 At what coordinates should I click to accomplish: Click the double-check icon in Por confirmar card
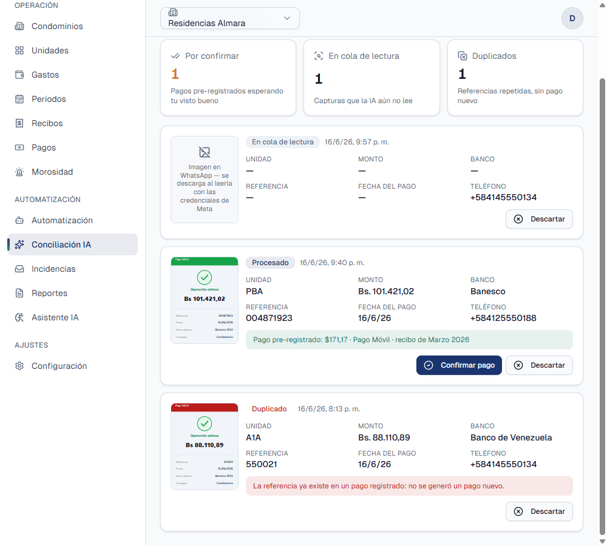[175, 56]
